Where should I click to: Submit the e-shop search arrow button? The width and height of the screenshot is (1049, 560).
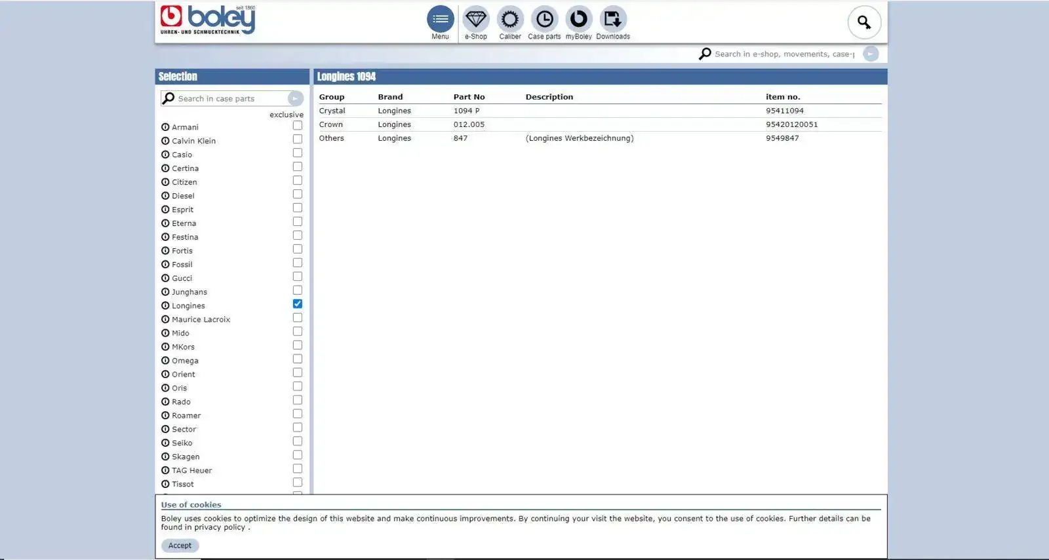[x=871, y=54]
